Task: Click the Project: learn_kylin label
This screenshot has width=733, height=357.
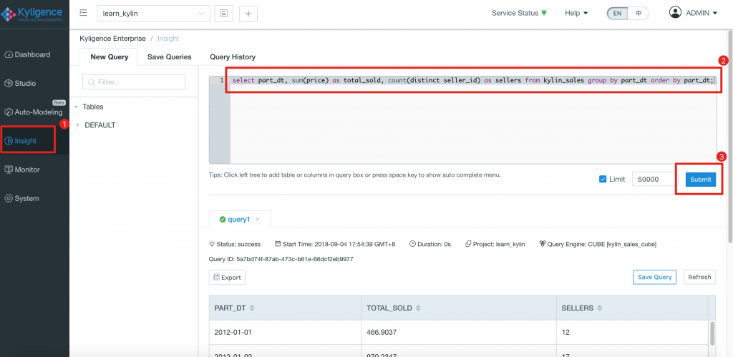Action: (495, 244)
